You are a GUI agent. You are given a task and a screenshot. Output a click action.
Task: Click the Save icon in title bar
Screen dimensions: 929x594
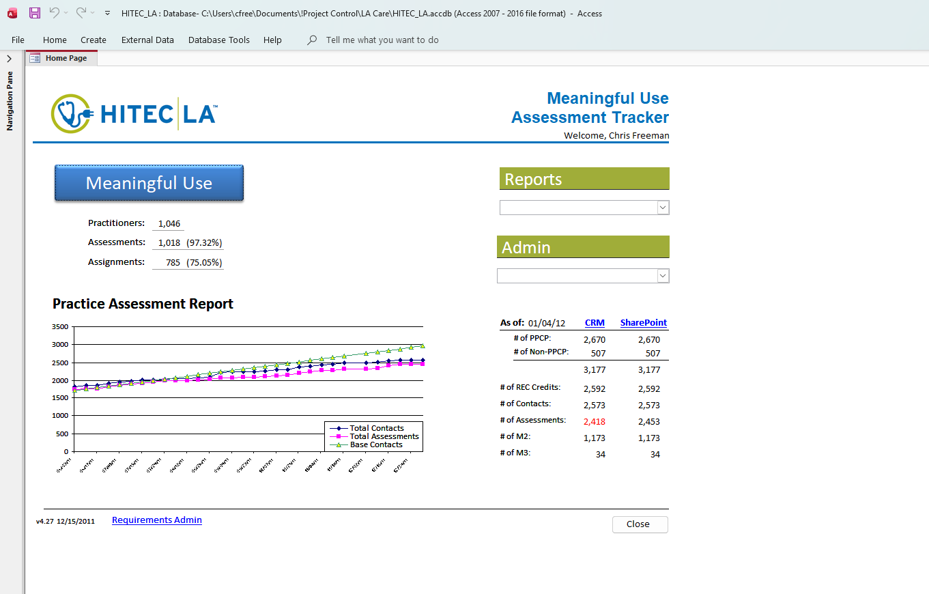35,13
